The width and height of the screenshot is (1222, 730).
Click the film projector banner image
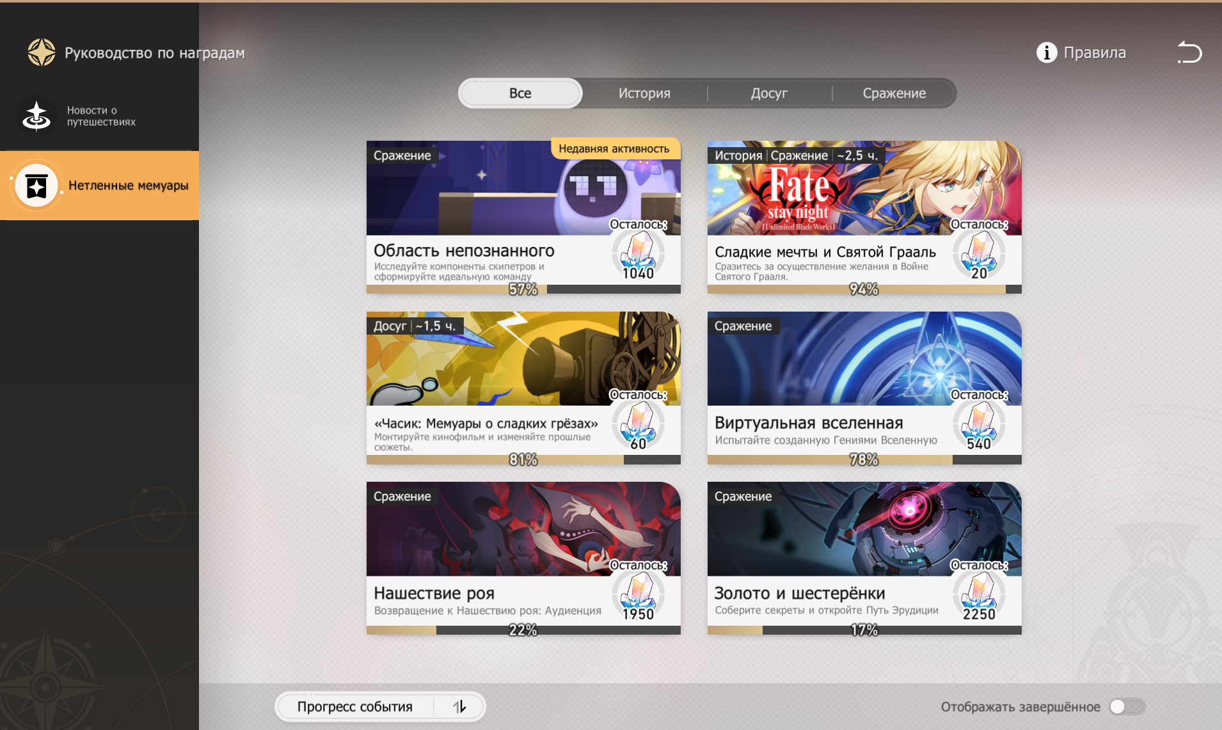click(523, 358)
